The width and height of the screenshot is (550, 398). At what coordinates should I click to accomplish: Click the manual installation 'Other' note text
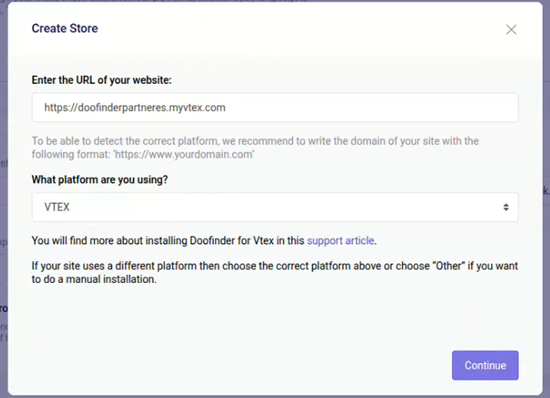(x=275, y=273)
